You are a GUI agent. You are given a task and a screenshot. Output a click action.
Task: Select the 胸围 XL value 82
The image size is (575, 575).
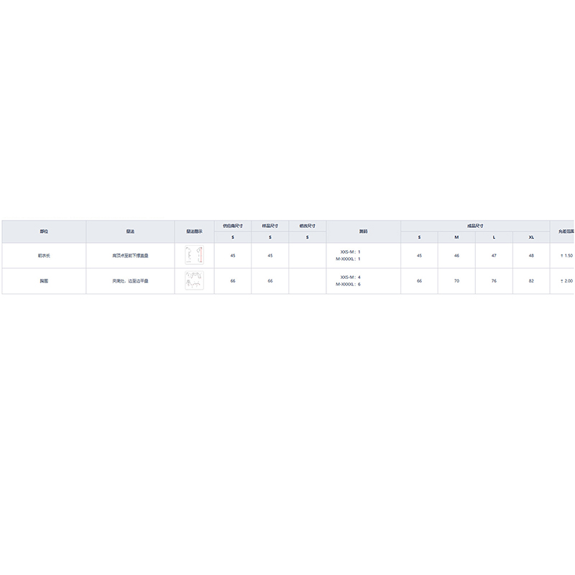[531, 281]
